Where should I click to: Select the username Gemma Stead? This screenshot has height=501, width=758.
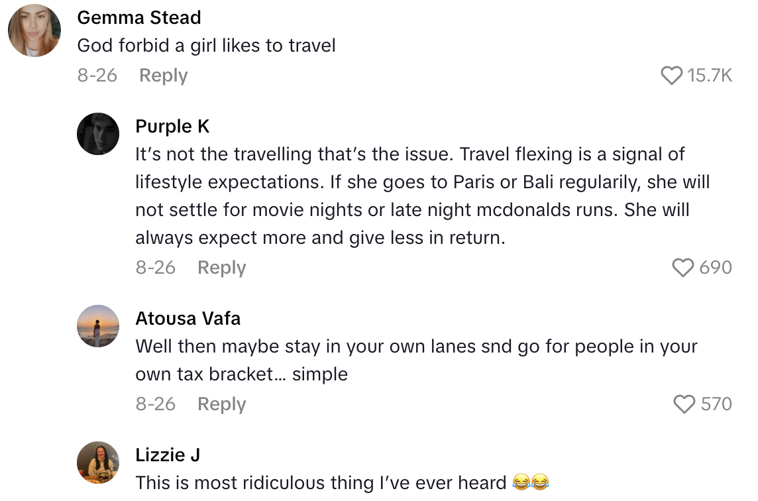pyautogui.click(x=139, y=17)
